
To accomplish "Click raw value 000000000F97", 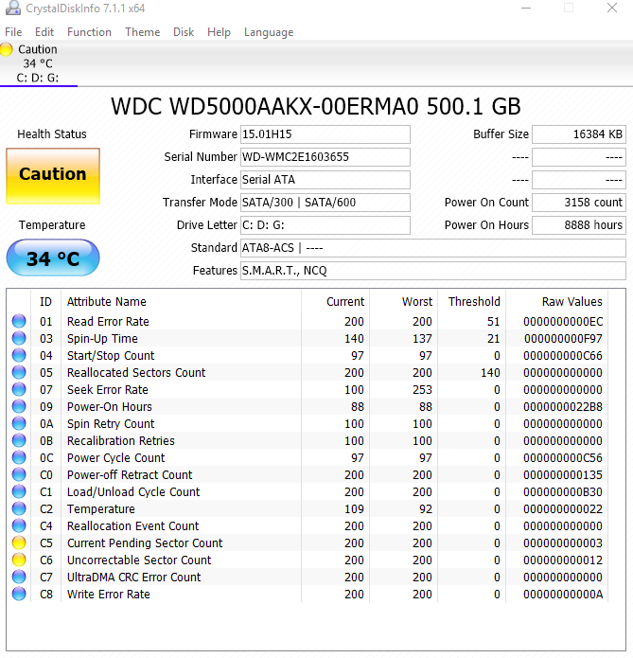I will [563, 339].
